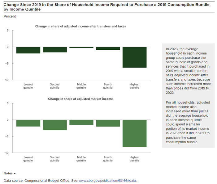The width and height of the screenshot is (217, 184).
Task: Click the 'Data source: Congressional Budget Office' text
Action: (40, 180)
